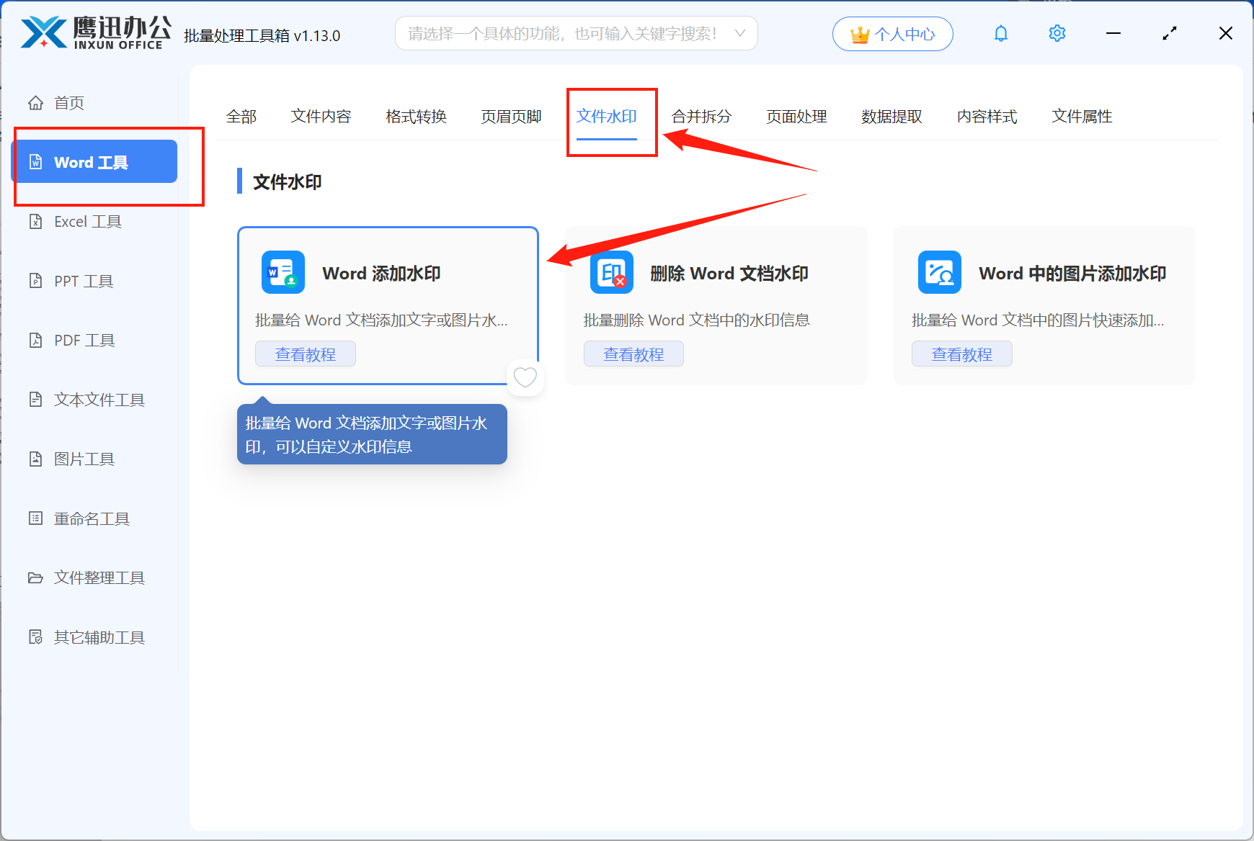Switch to the 合并拆分 tab

pyautogui.click(x=701, y=117)
